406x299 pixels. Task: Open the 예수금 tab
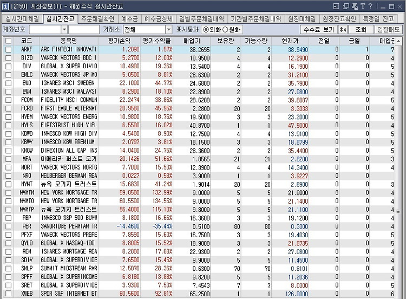(129, 19)
